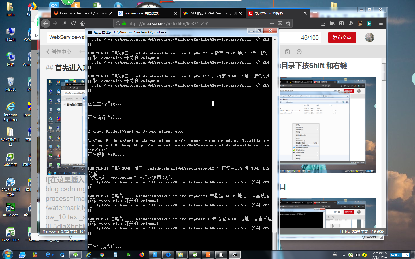415x259 pixels.
Task: Open CSDN editor help question-mark icon
Action: point(299,52)
